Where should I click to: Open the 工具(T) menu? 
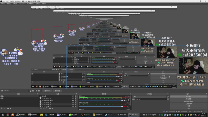coord(38,4)
